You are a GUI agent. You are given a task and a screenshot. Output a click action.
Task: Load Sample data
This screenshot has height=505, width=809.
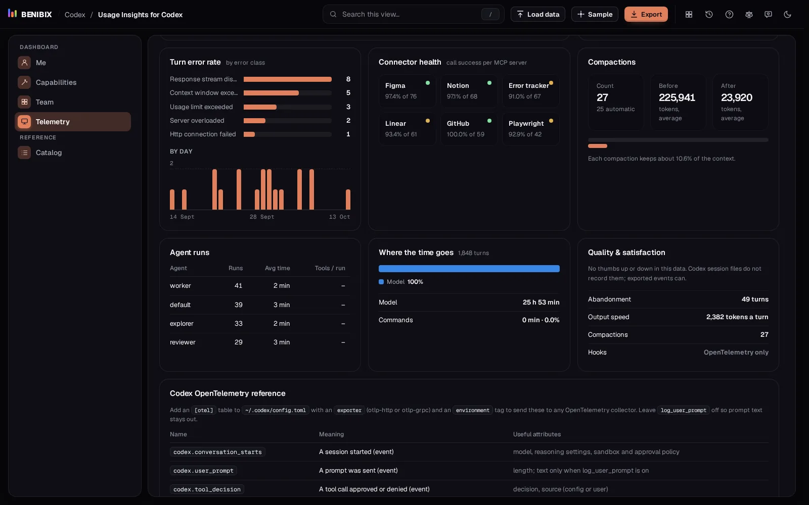point(595,14)
